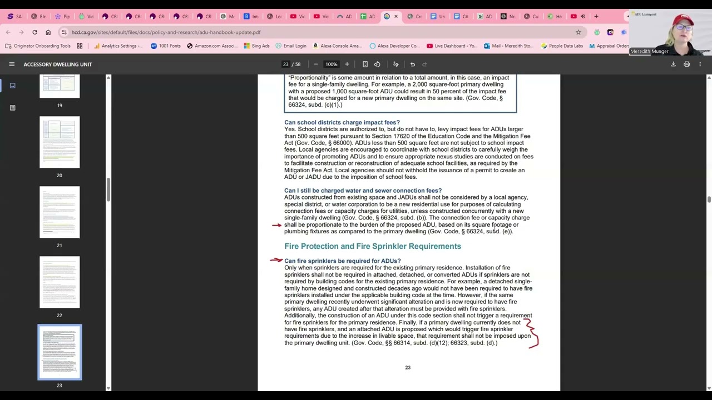Switch to the 'Lo' browser tab
This screenshot has width=712, height=400.
pyautogui.click(x=274, y=16)
